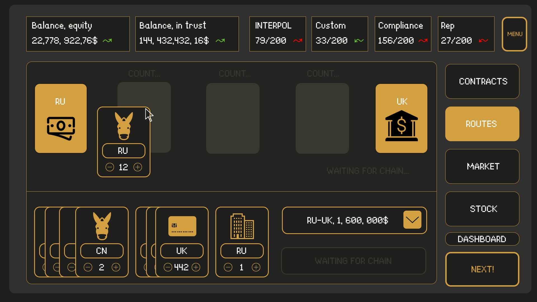Switch to the CONTRACTS tab
537x302 pixels.
tap(482, 81)
